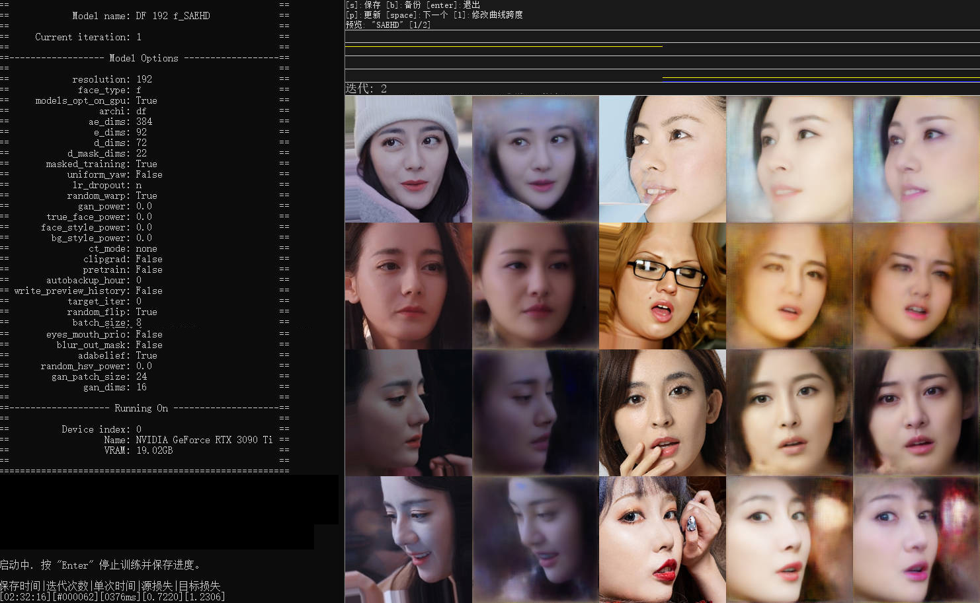Click the 'uniform_yaw: False' row

click(114, 174)
